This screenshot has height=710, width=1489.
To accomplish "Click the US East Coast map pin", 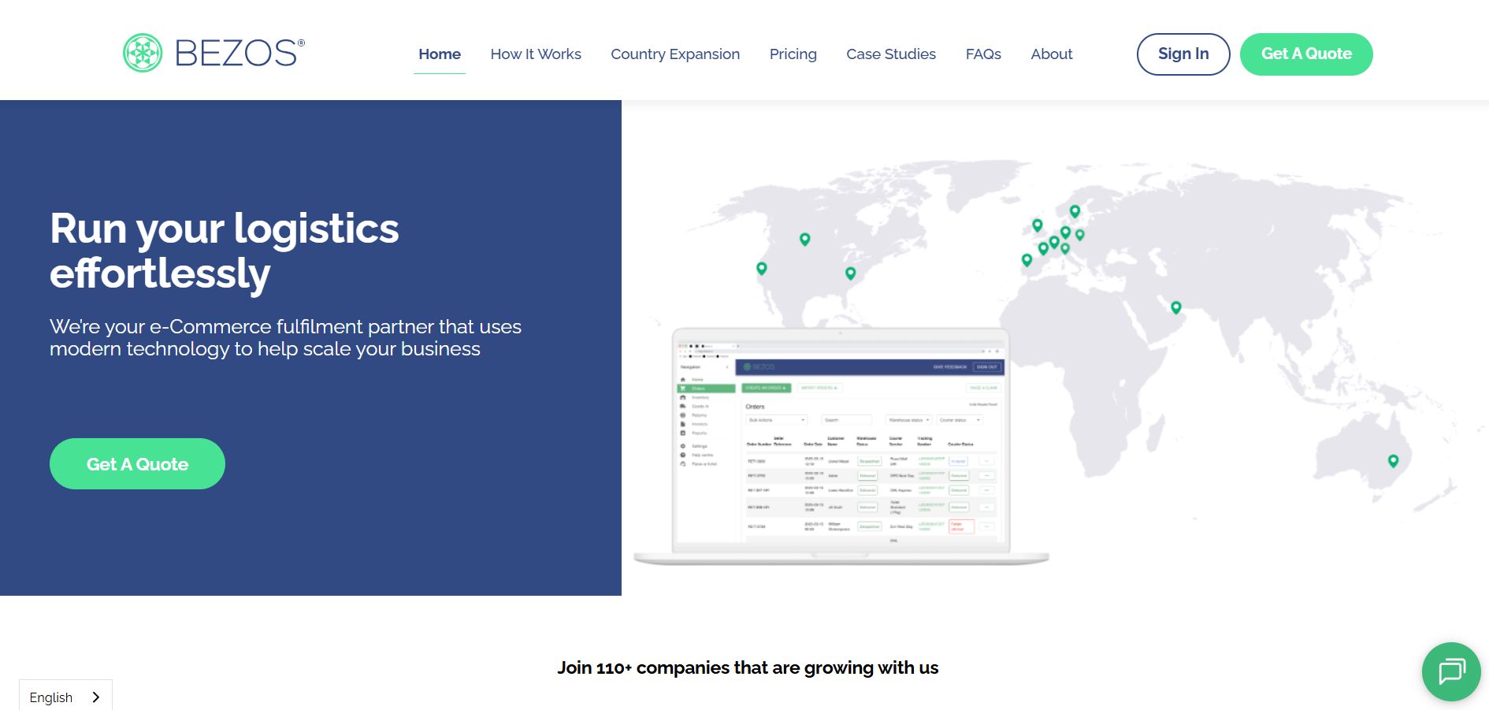I will pyautogui.click(x=850, y=273).
